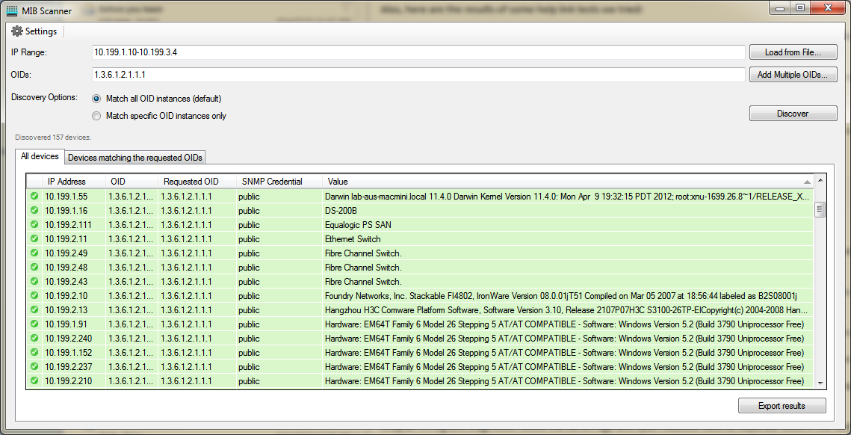Viewport: 851px width, 435px height.
Task: Click the Export results button
Action: [x=782, y=406]
